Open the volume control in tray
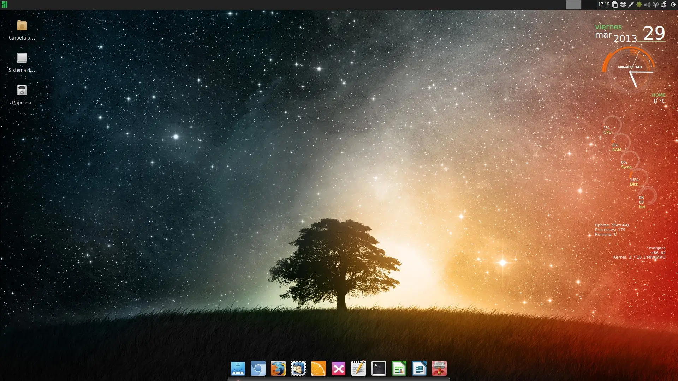 click(647, 5)
